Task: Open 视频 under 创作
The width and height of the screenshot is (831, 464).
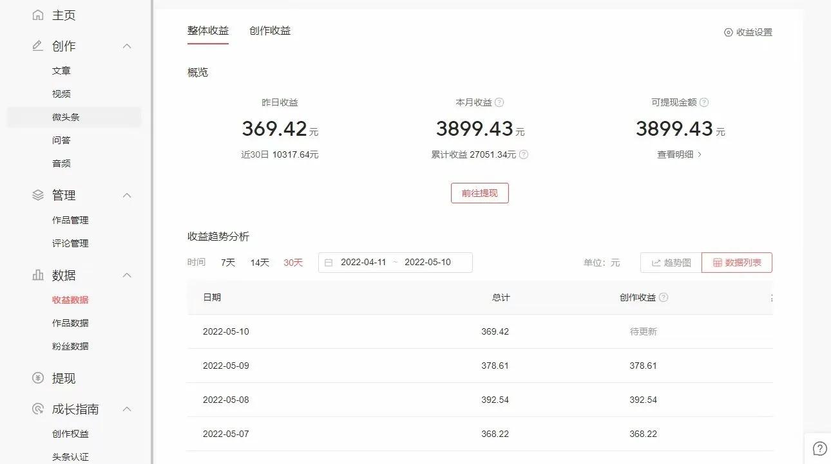Action: (x=61, y=94)
